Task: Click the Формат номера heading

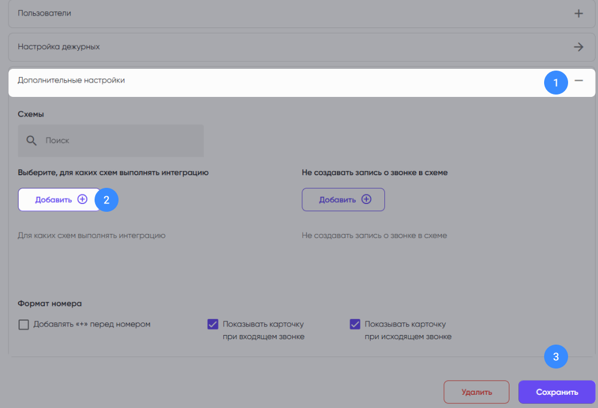Action: pyautogui.click(x=50, y=304)
